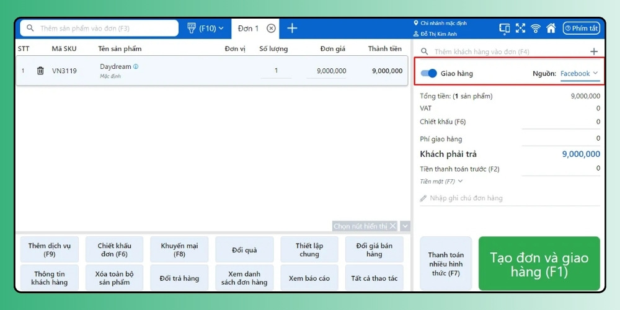Click the user account icon Đỗ Thị Kim Anh
The width and height of the screenshot is (620, 310).
pos(416,34)
